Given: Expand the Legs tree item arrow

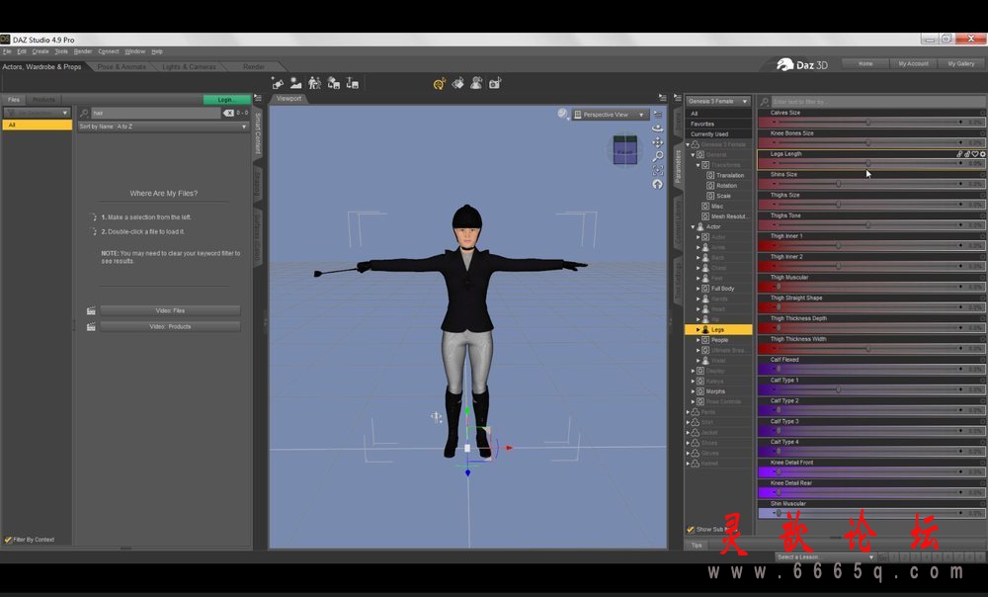Looking at the screenshot, I should [699, 330].
